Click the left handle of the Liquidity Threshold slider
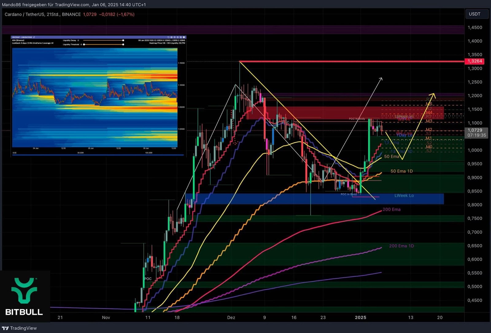 [x=84, y=44]
